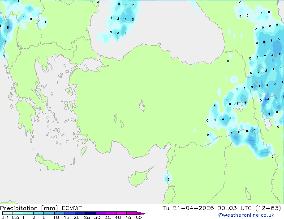The height and width of the screenshot is (219, 284).
Task: Click the over-50 mm legend arrow tip
Action: 142,214
